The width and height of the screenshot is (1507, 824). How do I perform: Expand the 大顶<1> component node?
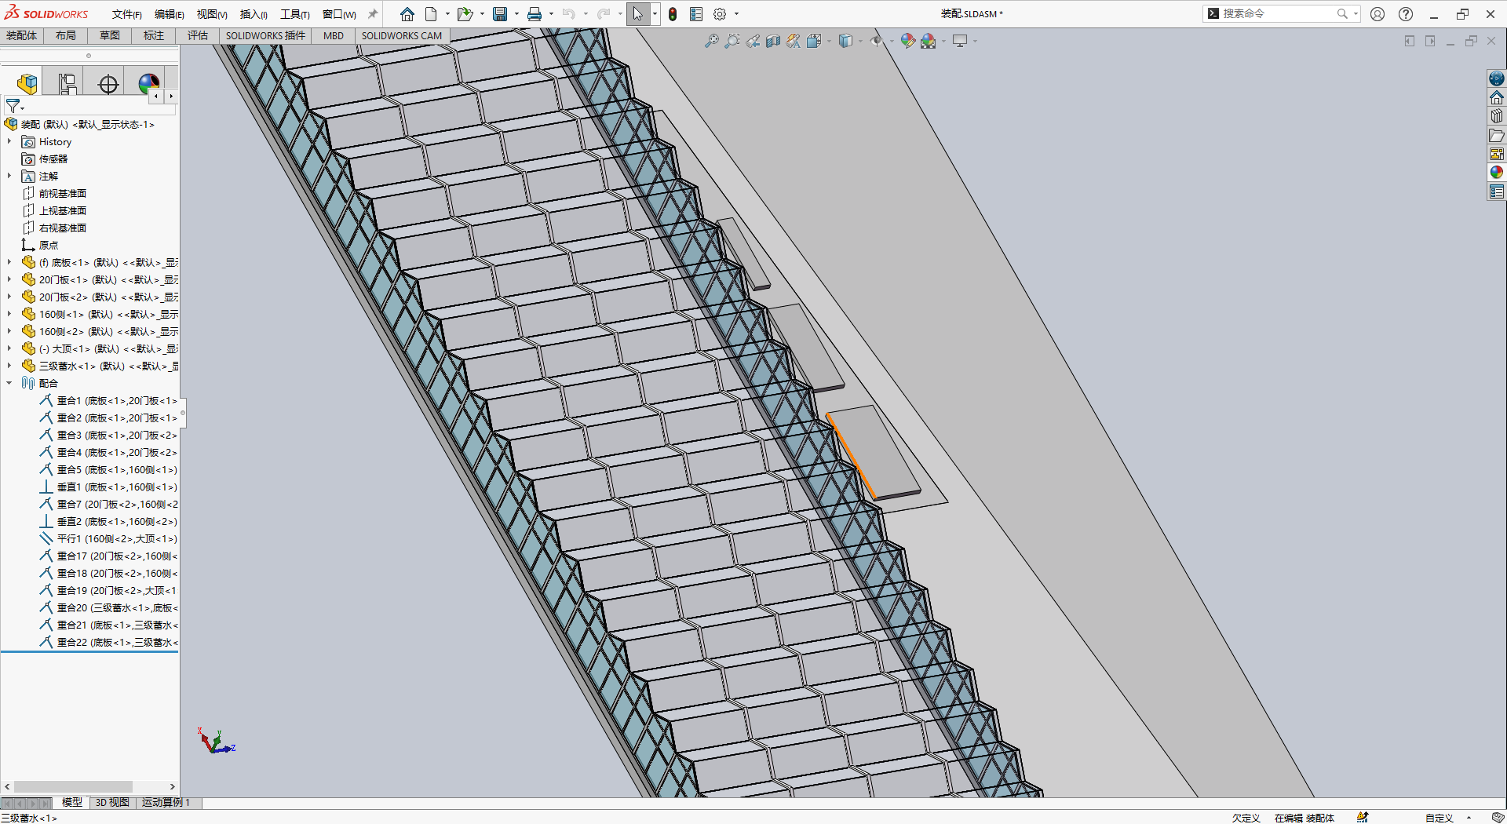click(9, 349)
